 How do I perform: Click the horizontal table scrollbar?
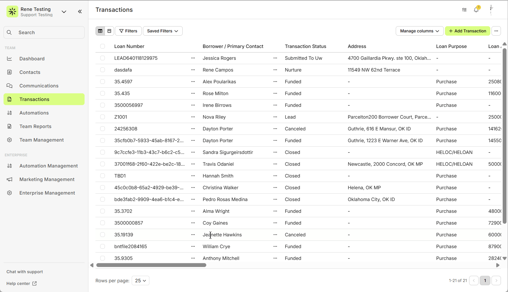pyautogui.click(x=151, y=265)
